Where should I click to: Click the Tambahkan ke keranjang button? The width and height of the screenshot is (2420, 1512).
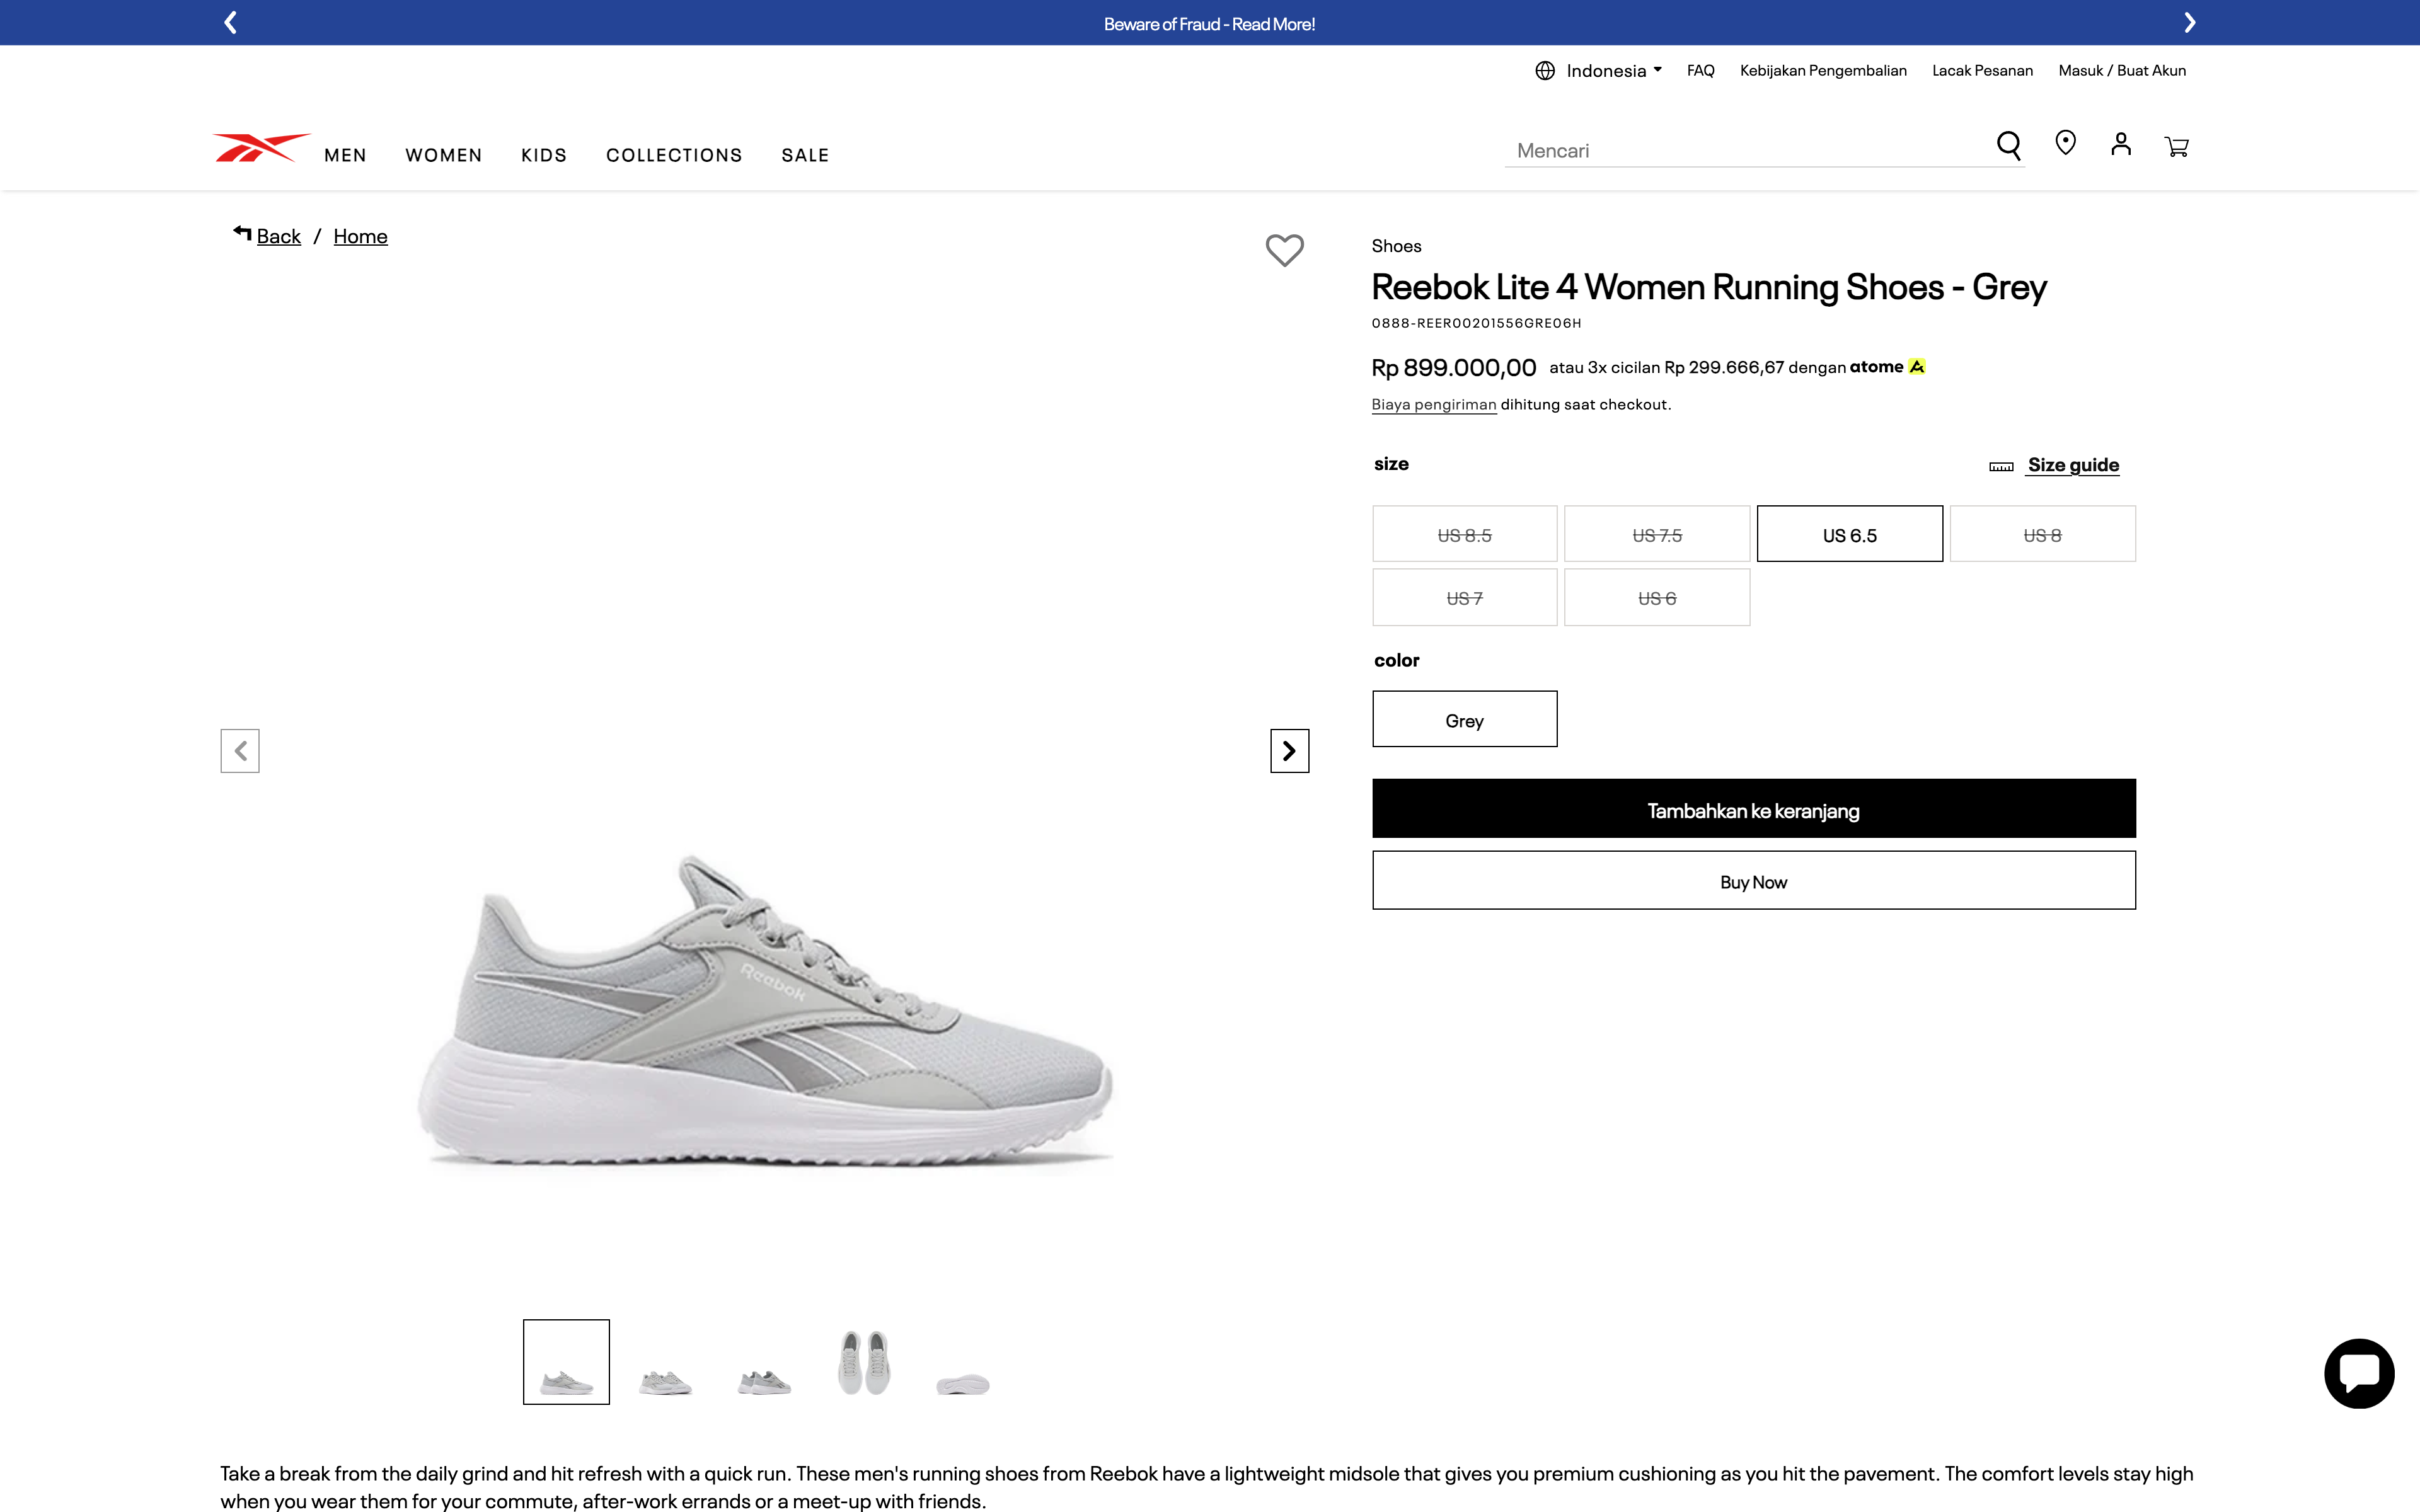[x=1753, y=809]
